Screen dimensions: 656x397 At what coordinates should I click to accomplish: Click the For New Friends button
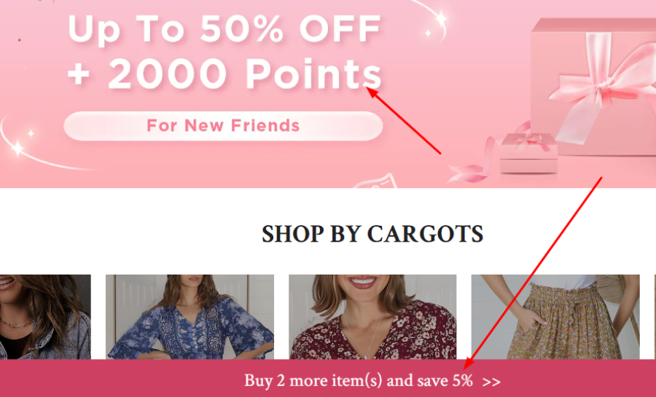click(x=223, y=126)
